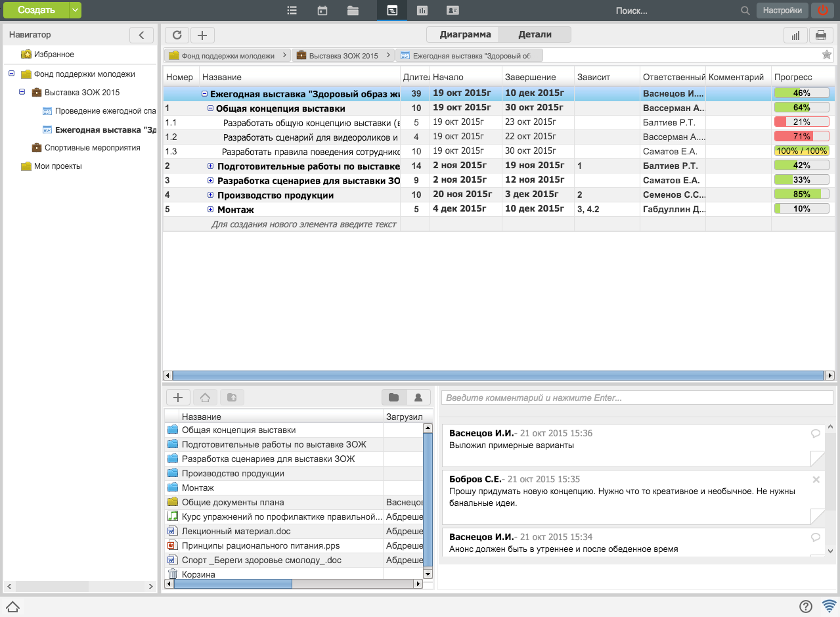Click the Создать button
The image size is (840, 617).
(36, 11)
